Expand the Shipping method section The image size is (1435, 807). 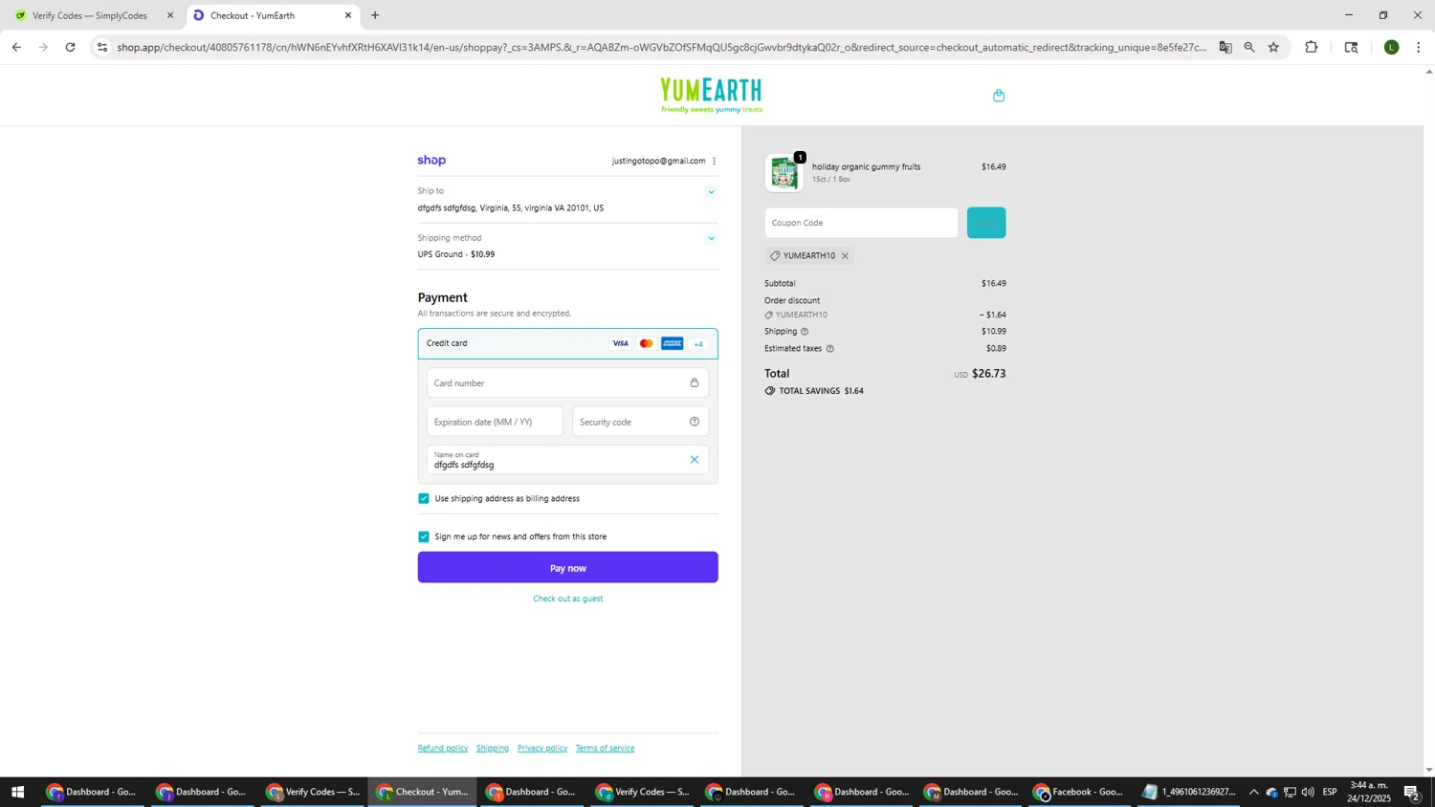(711, 239)
